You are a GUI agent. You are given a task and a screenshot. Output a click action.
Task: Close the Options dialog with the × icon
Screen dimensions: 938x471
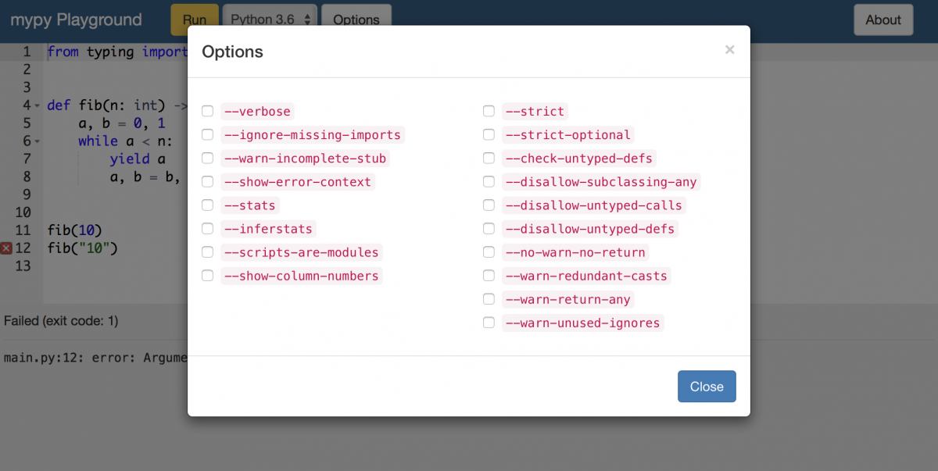(x=729, y=50)
